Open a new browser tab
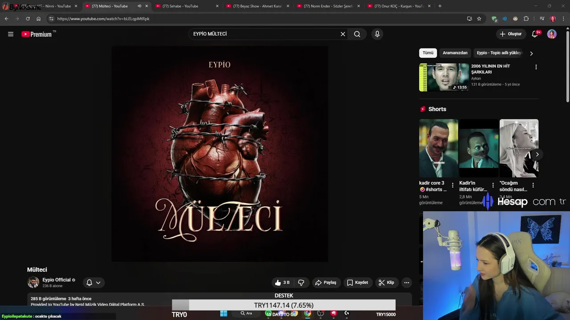 tap(440, 6)
